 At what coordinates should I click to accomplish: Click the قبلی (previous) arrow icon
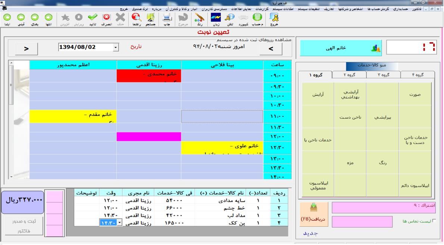[x=21, y=18]
